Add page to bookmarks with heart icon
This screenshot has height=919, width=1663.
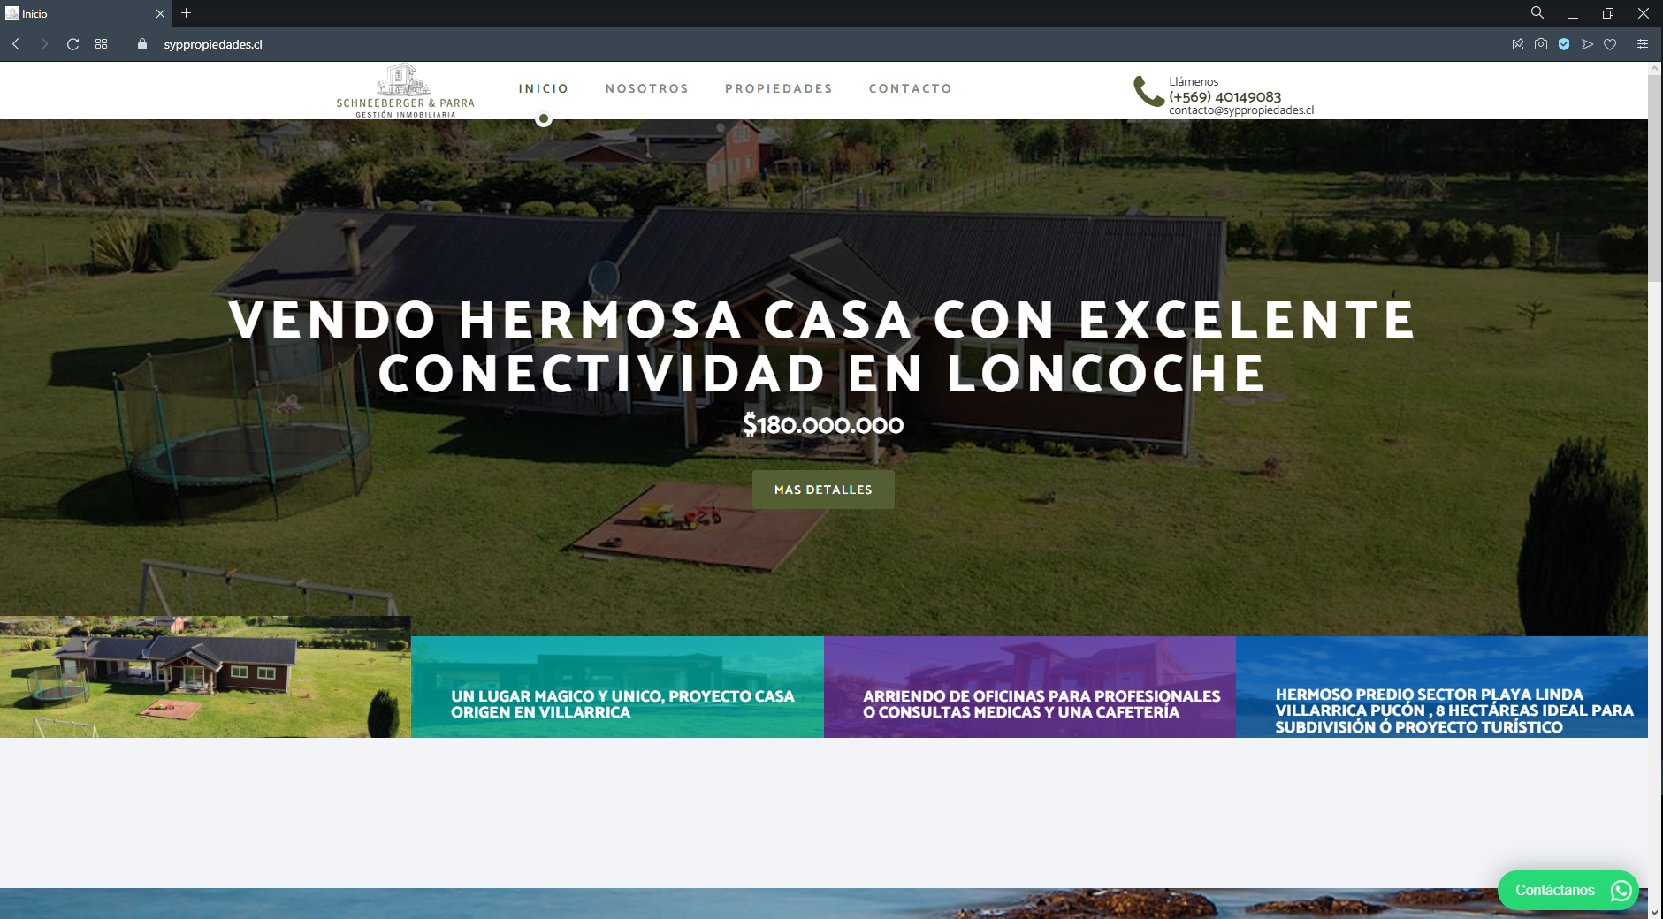click(1610, 44)
